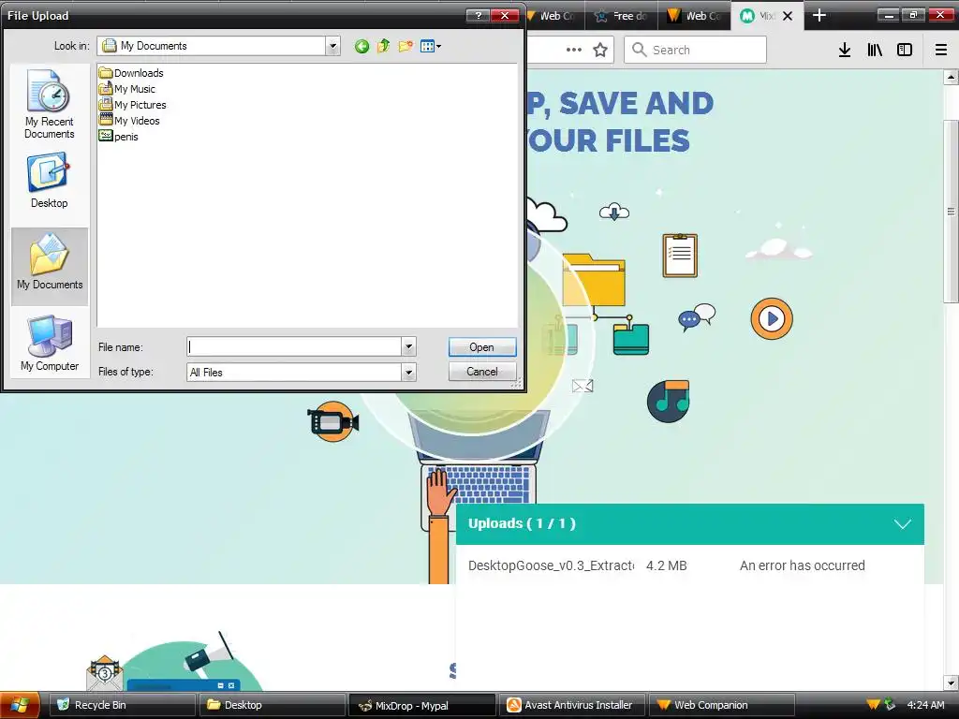Viewport: 959px width, 719px height.
Task: Click the 4:24 AM system clock
Action: click(x=925, y=705)
